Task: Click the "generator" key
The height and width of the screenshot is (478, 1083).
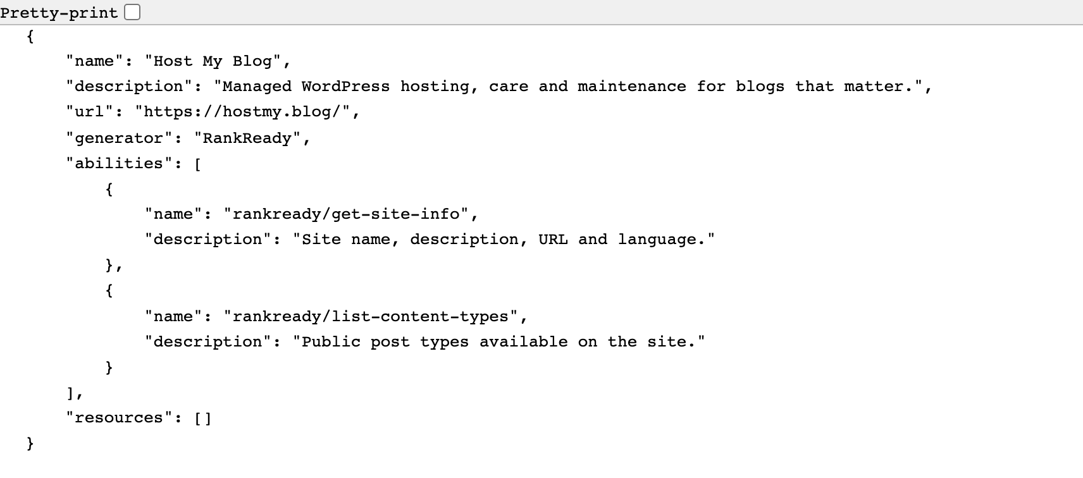Action: (119, 138)
